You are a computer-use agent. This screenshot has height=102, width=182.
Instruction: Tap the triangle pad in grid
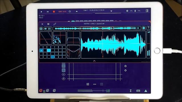pos(41,50)
